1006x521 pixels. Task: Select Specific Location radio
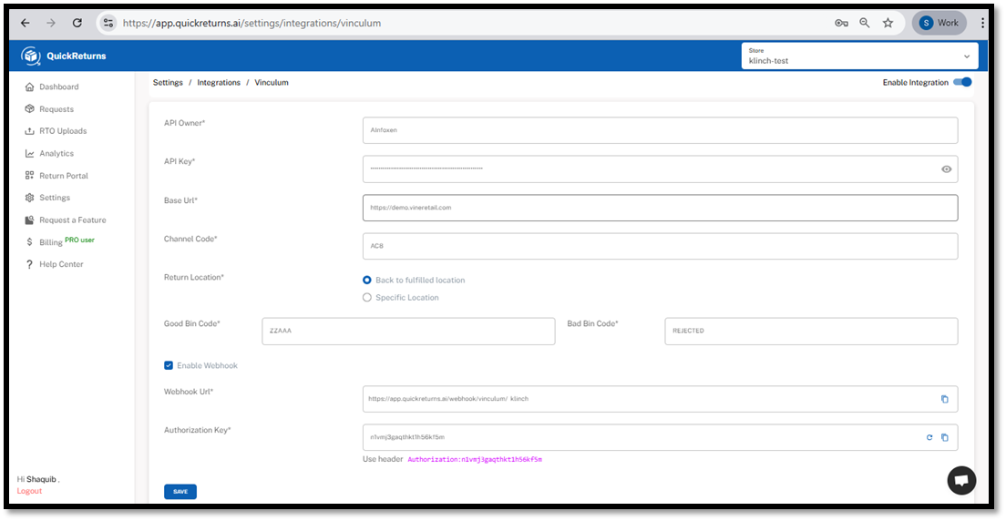pos(367,297)
